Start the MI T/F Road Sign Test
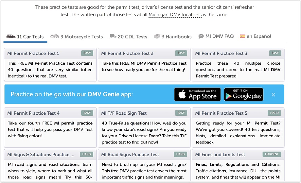The image size is (301, 183). tap(124, 113)
